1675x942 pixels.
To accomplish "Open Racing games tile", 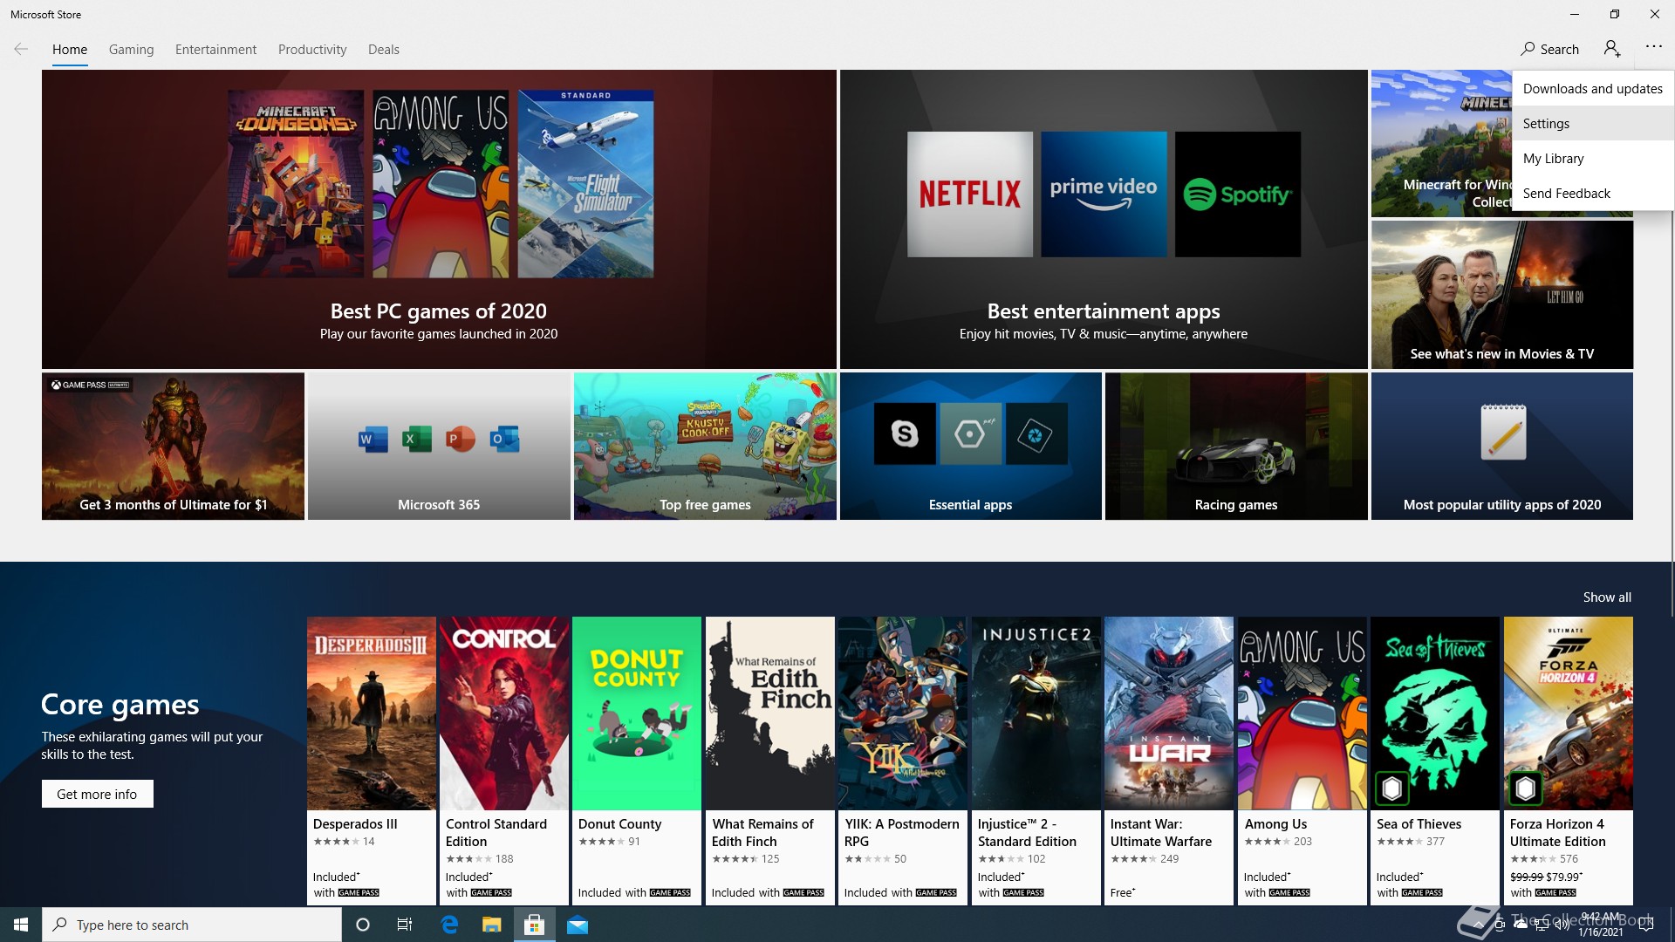I will [1236, 446].
